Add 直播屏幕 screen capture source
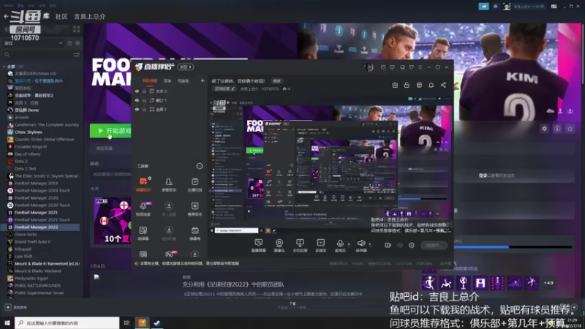The height and width of the screenshot is (329, 585). click(258, 245)
